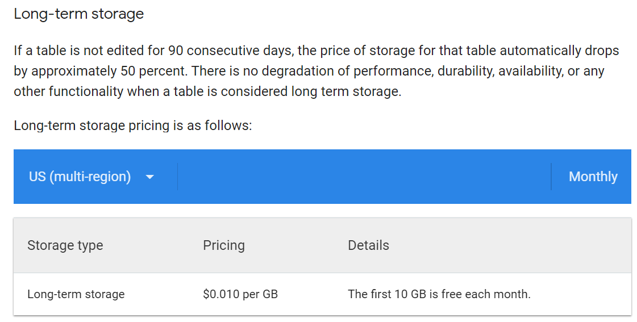The height and width of the screenshot is (322, 637).
Task: Open the US (multi-region) region selector
Action: [91, 177]
